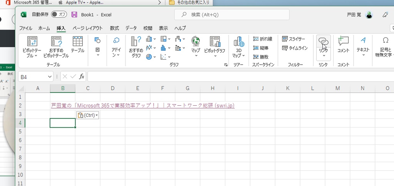Open the Text (テキスト) group button

[363, 46]
